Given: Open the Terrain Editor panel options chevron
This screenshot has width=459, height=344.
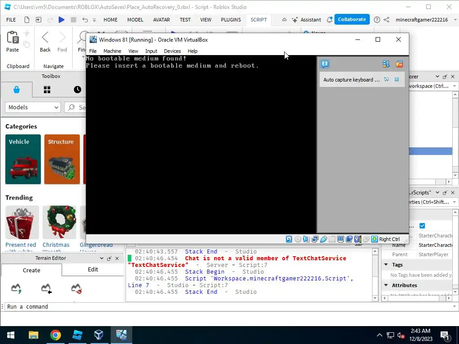Looking at the screenshot, I should click(102, 258).
